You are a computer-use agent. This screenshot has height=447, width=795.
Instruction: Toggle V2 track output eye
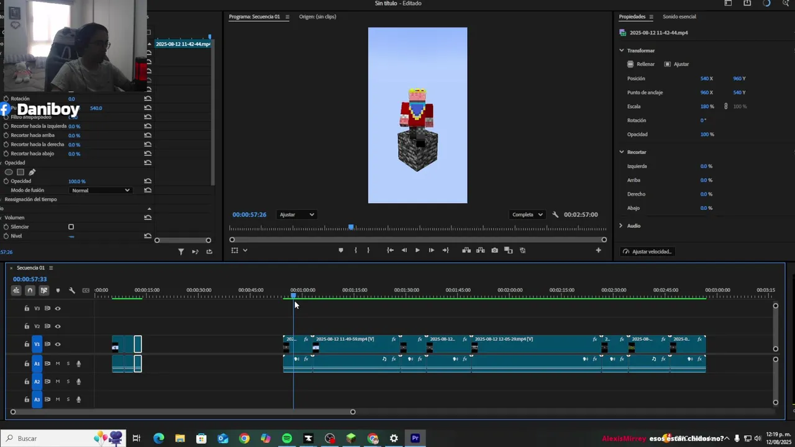click(x=58, y=327)
